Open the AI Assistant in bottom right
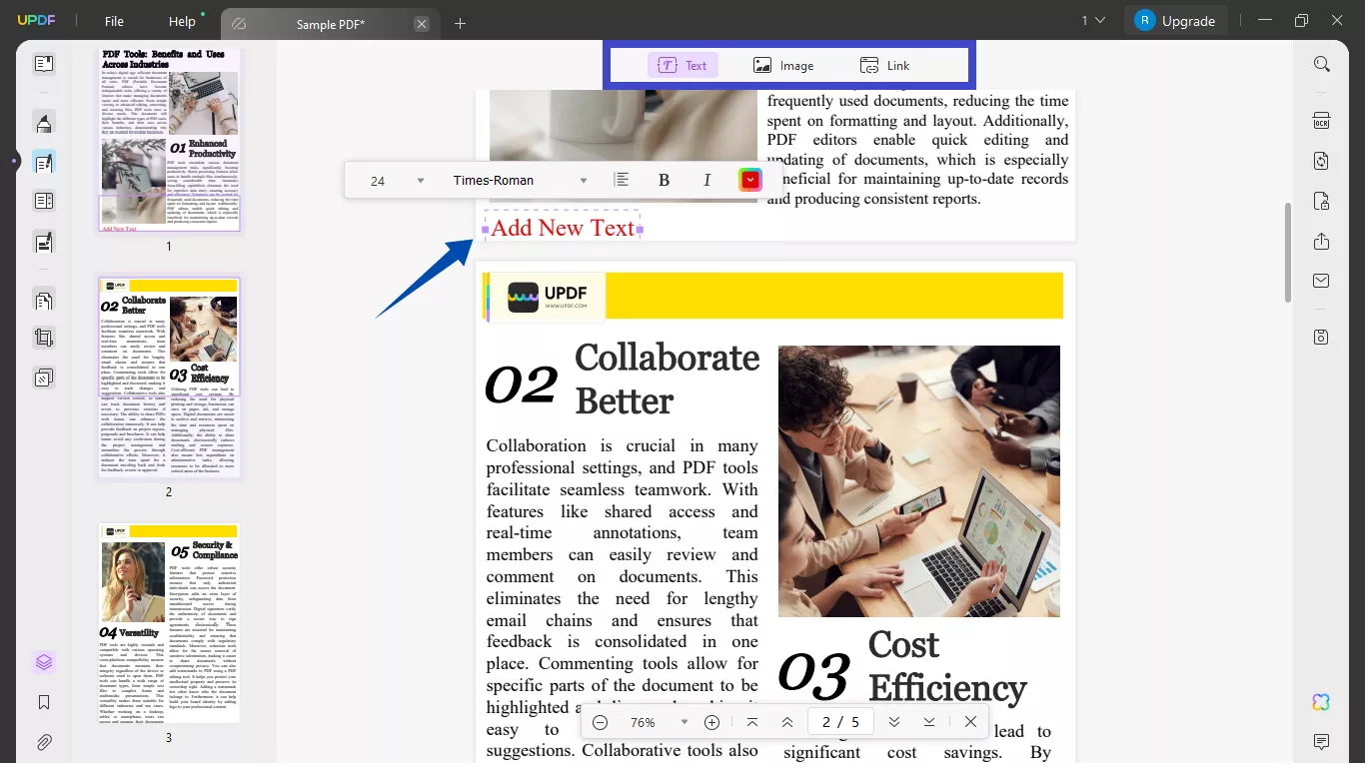 1321,702
